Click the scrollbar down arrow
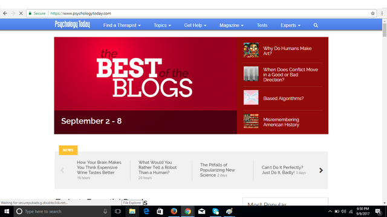The height and width of the screenshot is (217, 387). 385,203
